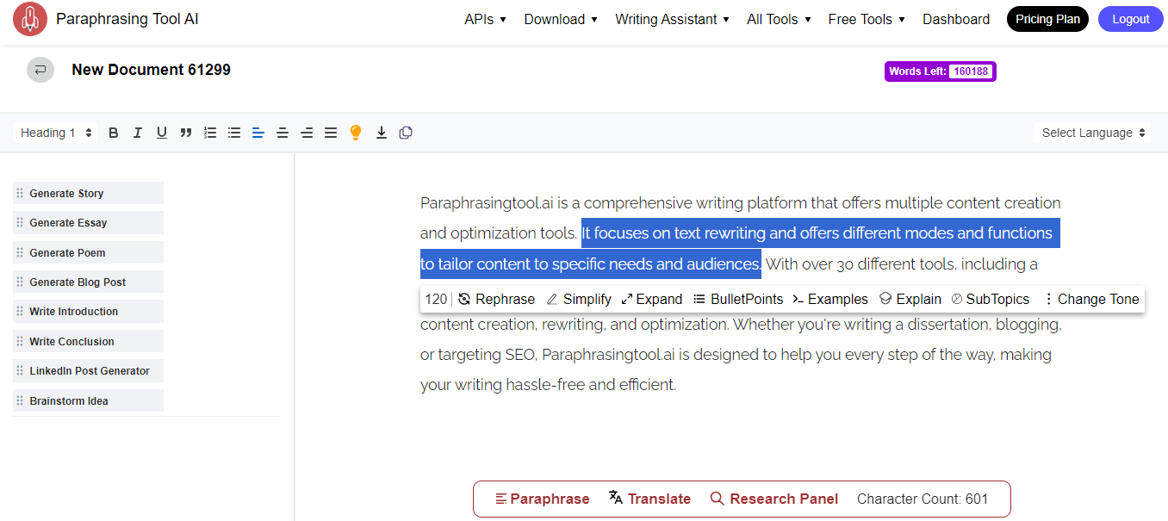
Task: Select Generate Essay in the sidebar
Action: 88,223
